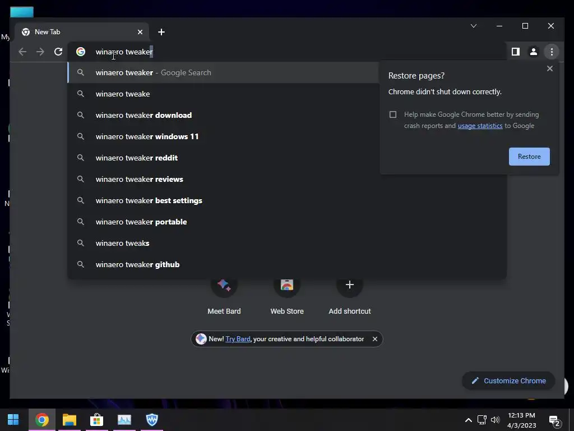
Task: Close the New Tab tab
Action: 140,32
